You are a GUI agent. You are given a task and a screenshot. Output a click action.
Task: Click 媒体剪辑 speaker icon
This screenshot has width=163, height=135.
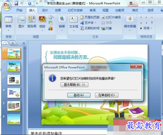[130, 19]
